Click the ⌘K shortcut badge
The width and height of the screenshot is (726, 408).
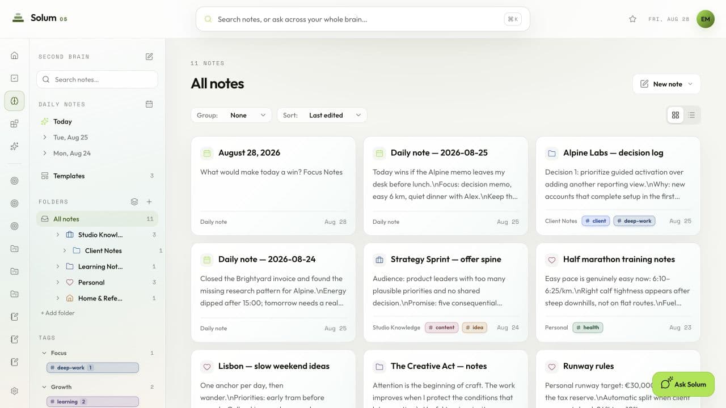pos(513,19)
